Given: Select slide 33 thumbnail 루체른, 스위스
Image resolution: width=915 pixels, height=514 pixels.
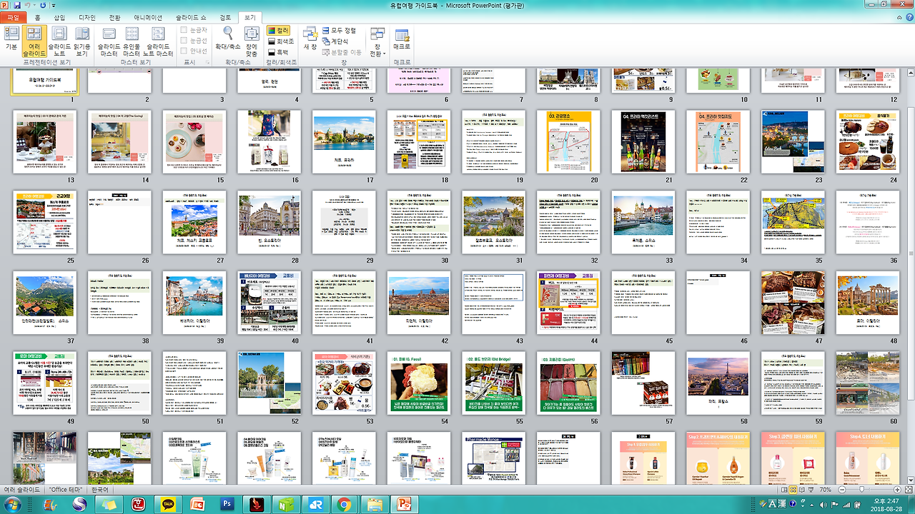Looking at the screenshot, I should (x=644, y=222).
